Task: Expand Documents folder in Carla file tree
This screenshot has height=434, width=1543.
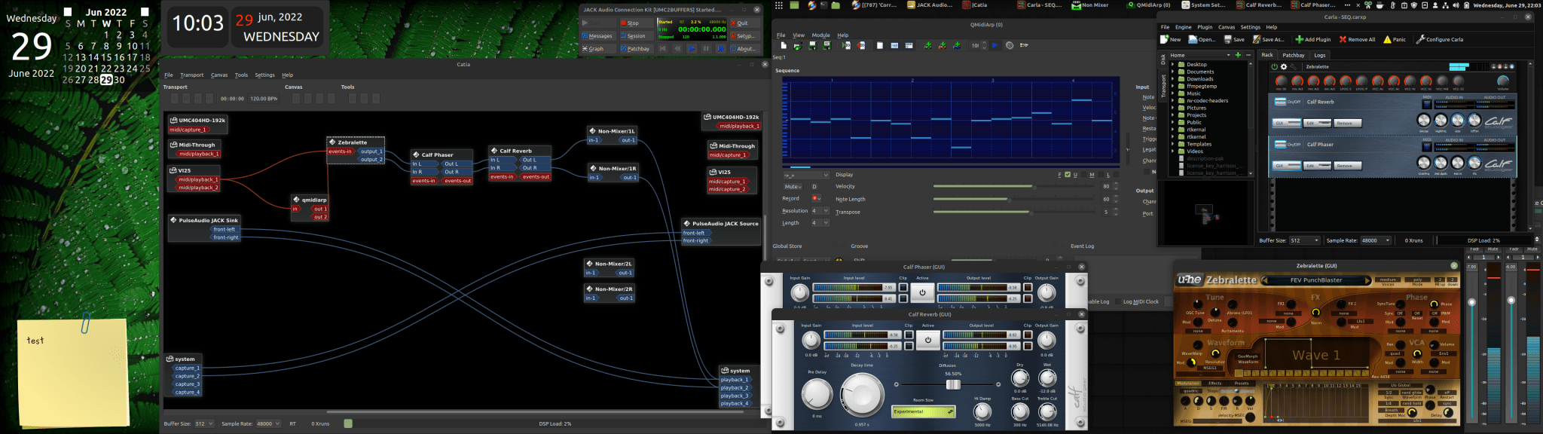Action: tap(1172, 72)
